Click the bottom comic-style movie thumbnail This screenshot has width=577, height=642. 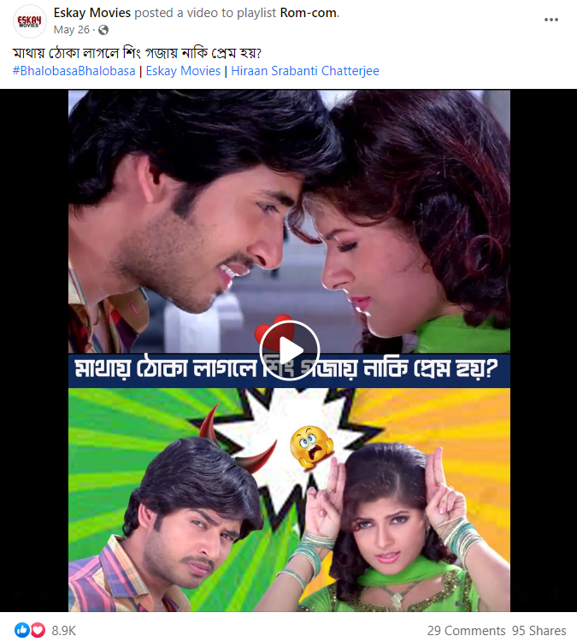point(289,499)
